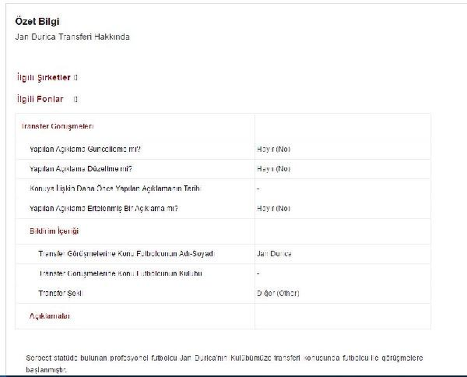Select the Transfer Şekli row label
This screenshot has width=467, height=377.
coord(61,293)
